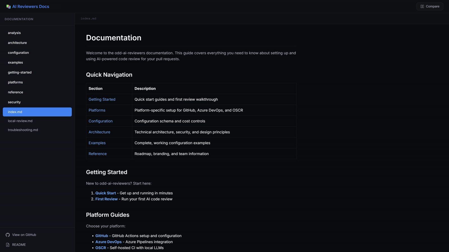The height and width of the screenshot is (252, 449).
Task: Follow the Configuration table link
Action: point(100,121)
